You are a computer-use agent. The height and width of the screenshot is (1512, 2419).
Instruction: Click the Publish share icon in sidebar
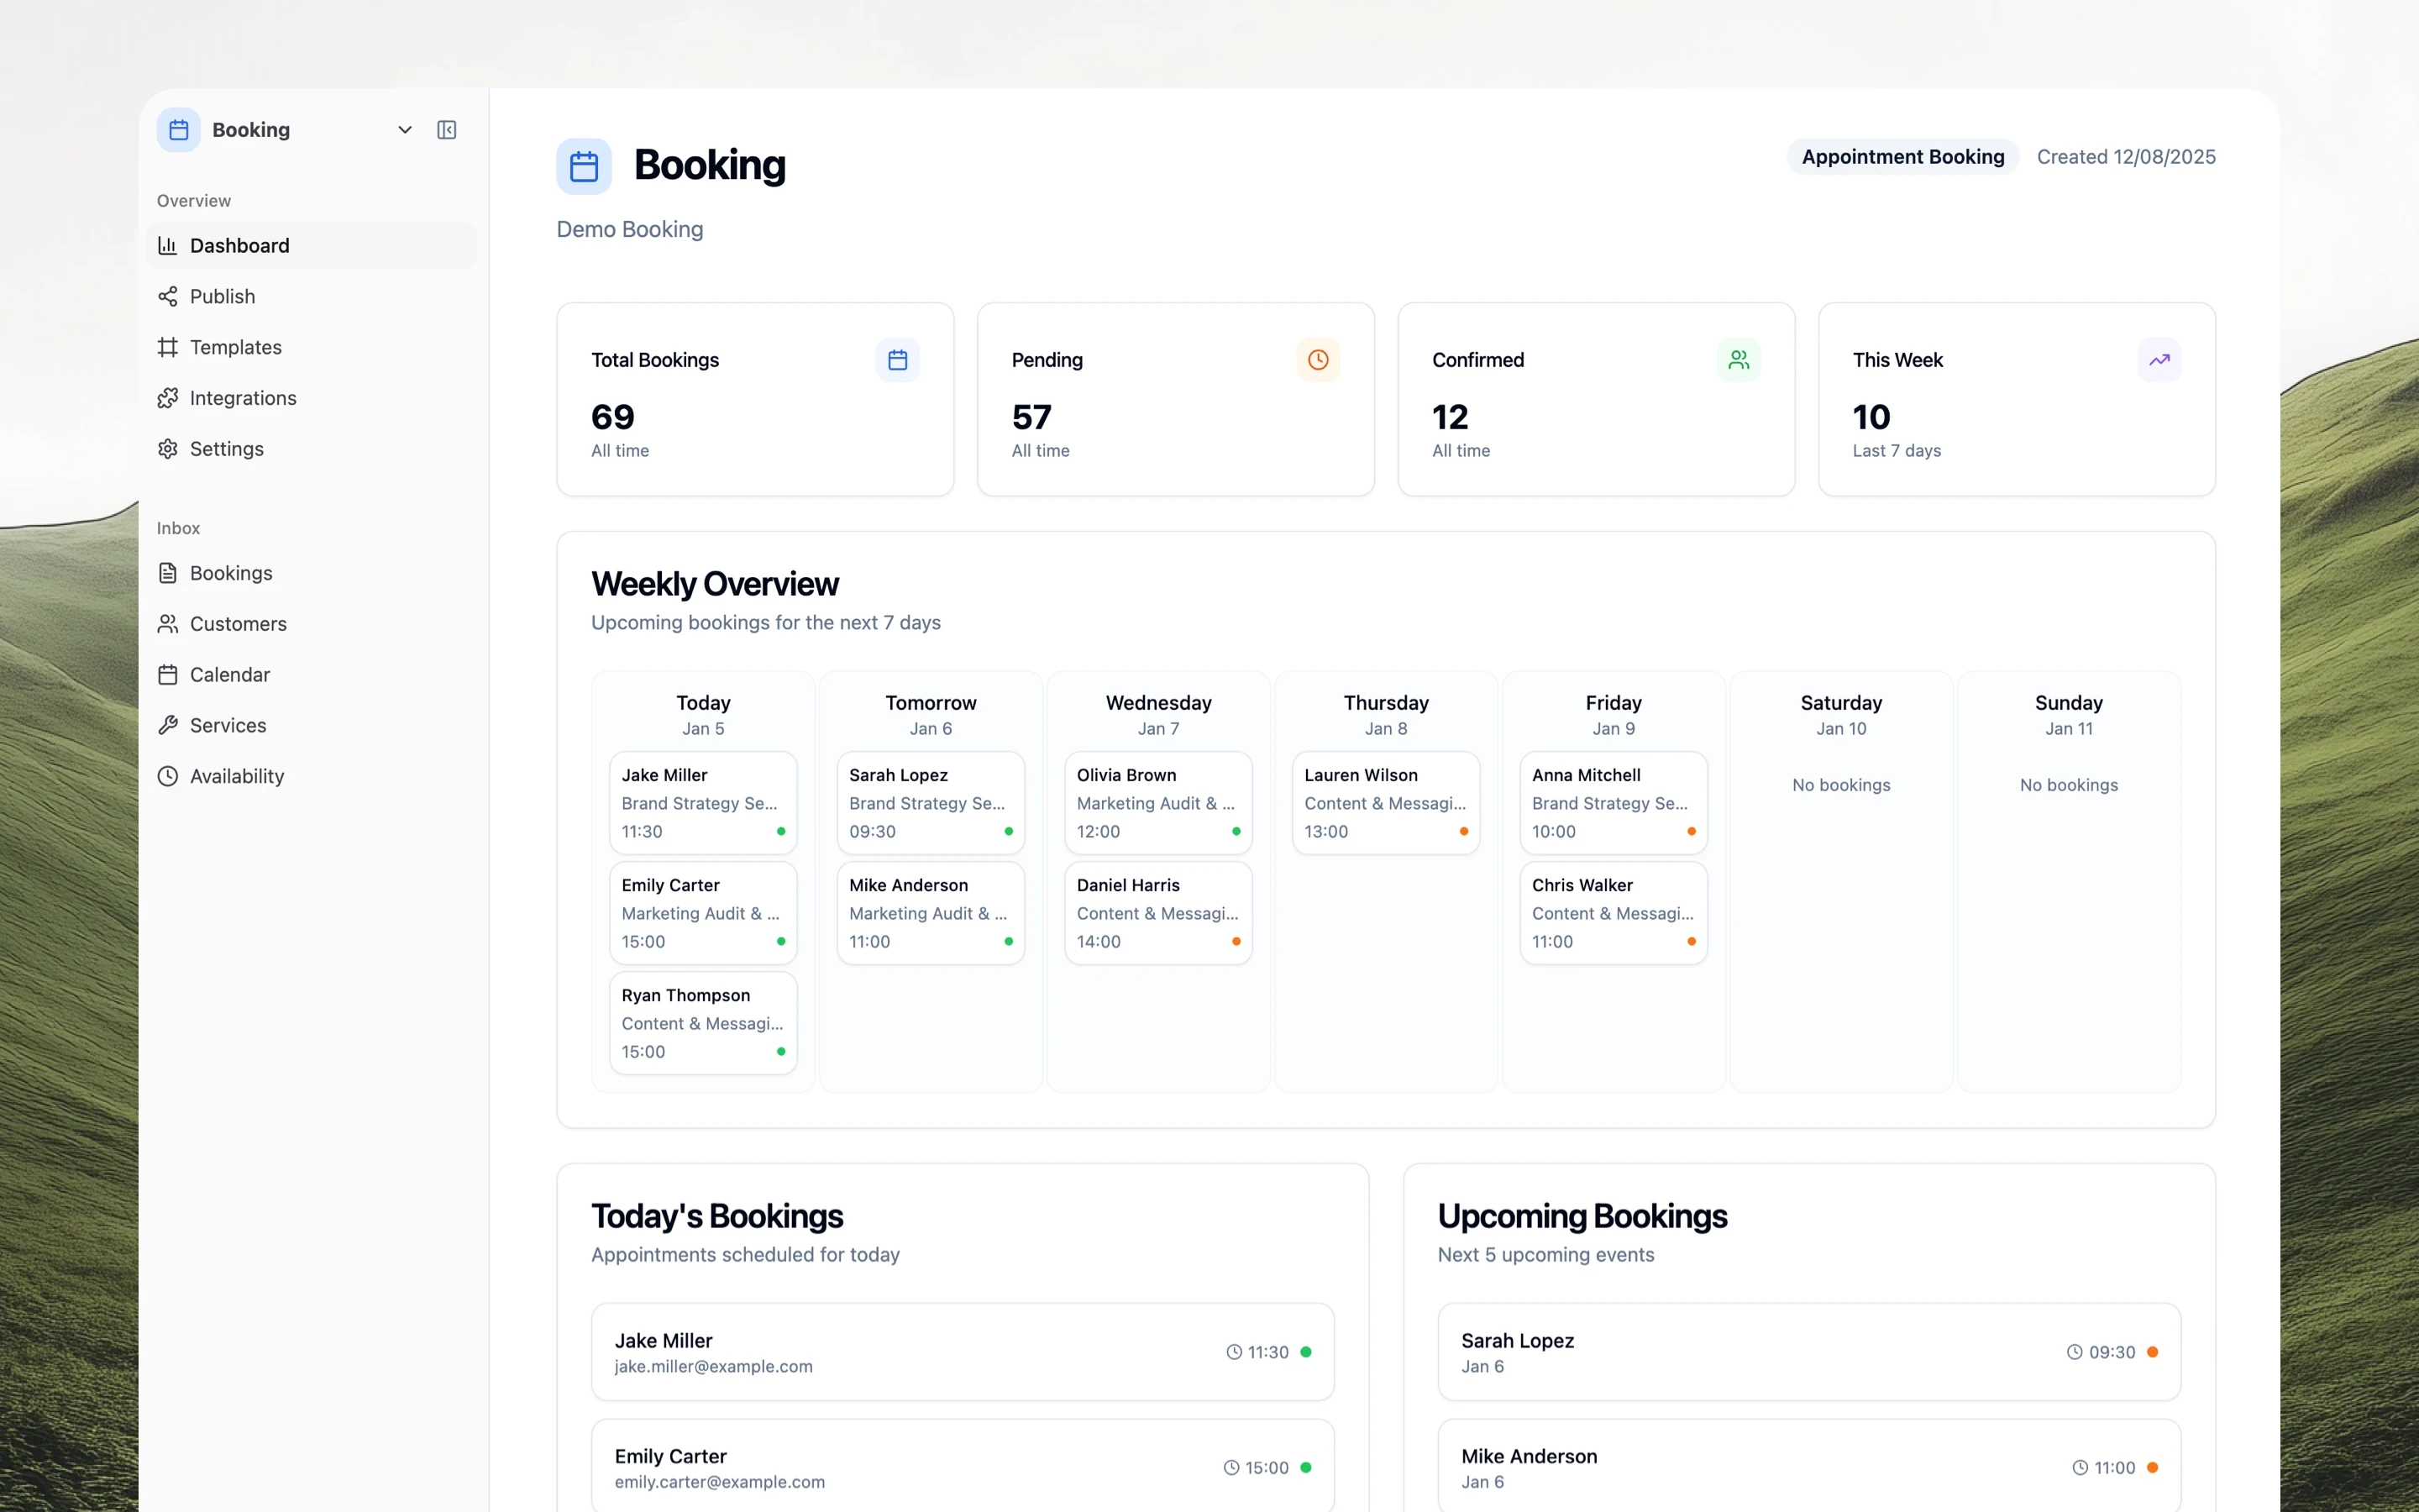[168, 297]
